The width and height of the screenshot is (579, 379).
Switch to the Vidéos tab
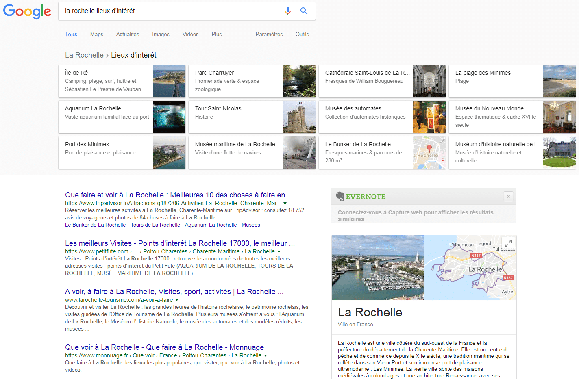tap(190, 35)
